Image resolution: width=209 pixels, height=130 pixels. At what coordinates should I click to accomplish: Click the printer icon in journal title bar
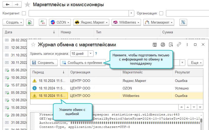(163, 45)
